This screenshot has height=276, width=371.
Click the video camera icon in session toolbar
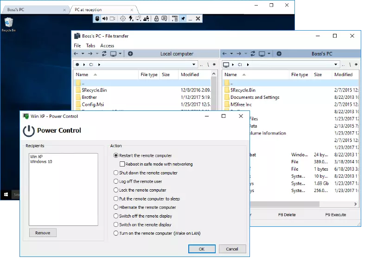click(x=112, y=19)
